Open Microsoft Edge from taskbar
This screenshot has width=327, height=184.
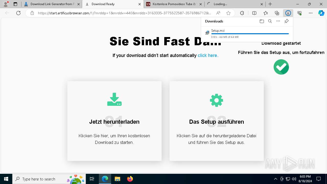[105, 179]
